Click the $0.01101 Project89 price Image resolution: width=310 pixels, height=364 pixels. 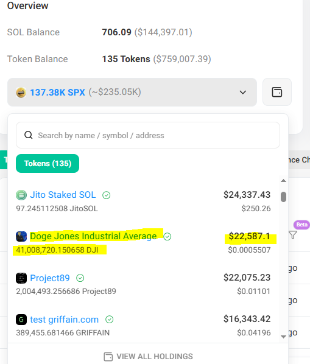point(253,292)
